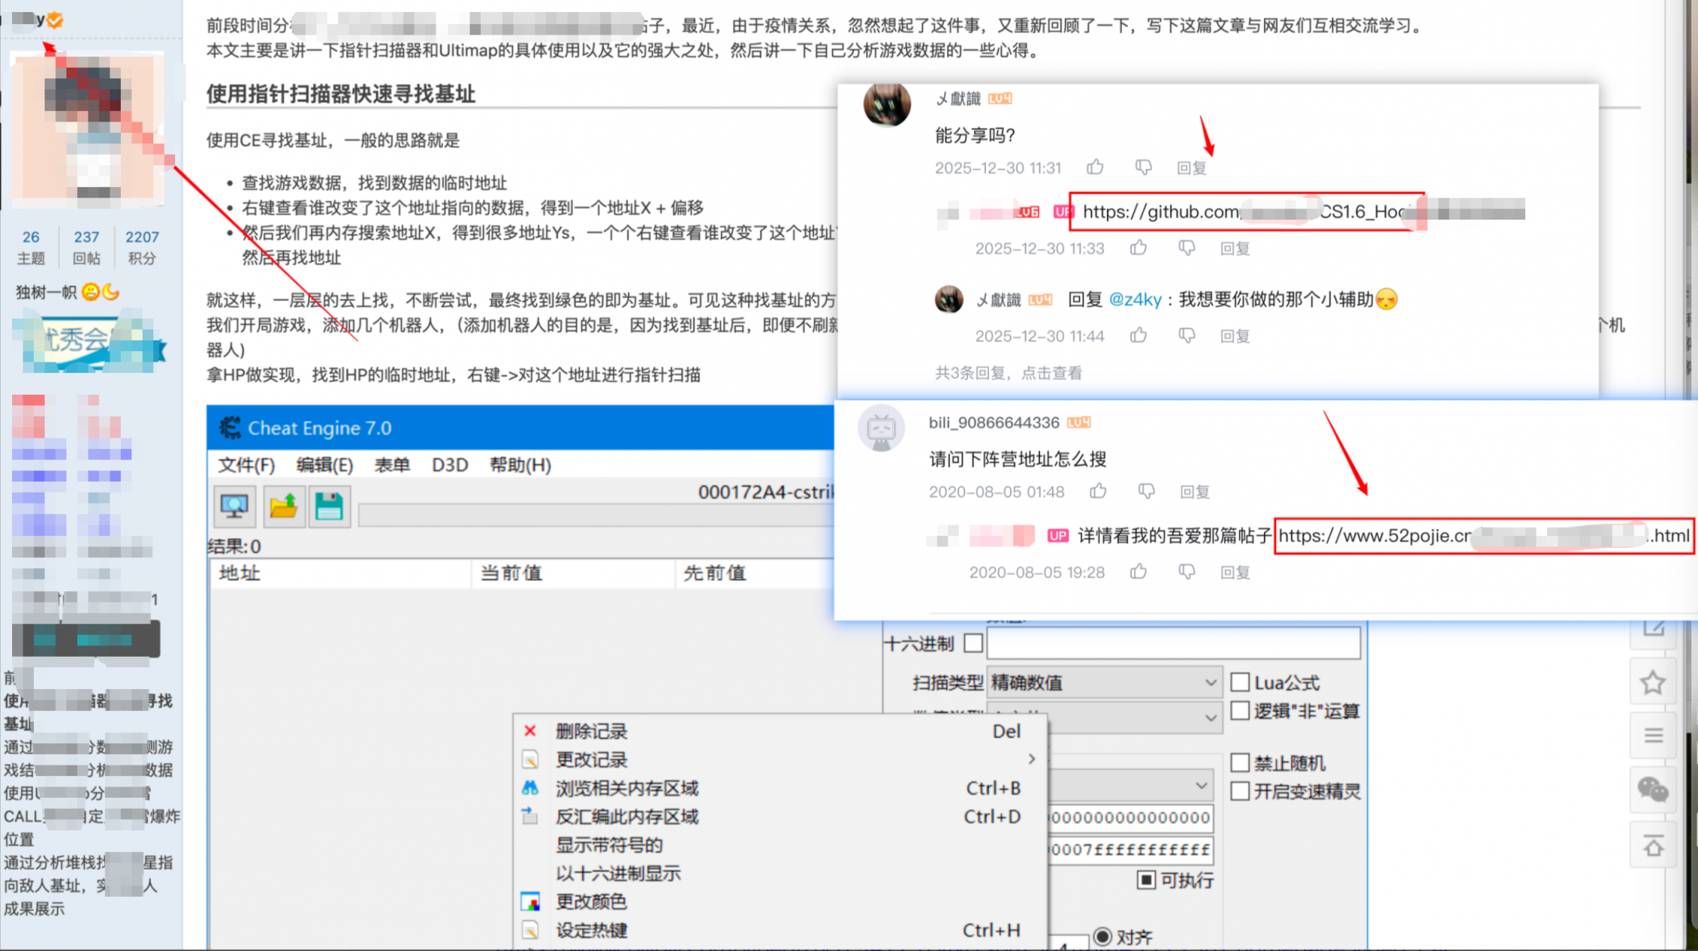Open the D3D menu
This screenshot has width=1698, height=951.
(x=450, y=465)
